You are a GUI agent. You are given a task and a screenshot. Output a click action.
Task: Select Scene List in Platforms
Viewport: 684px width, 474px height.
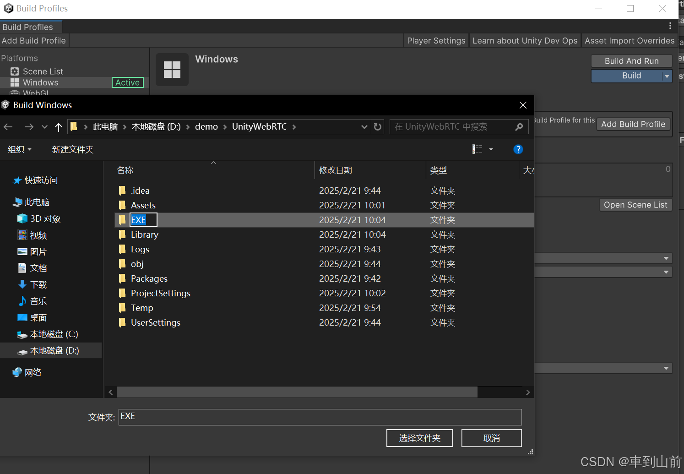pos(43,71)
